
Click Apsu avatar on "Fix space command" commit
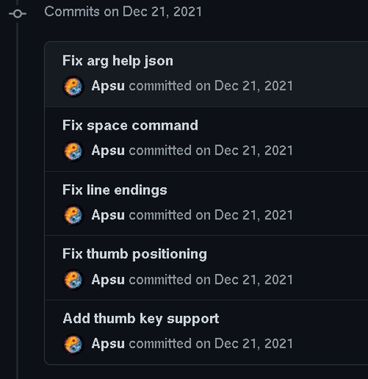73,151
